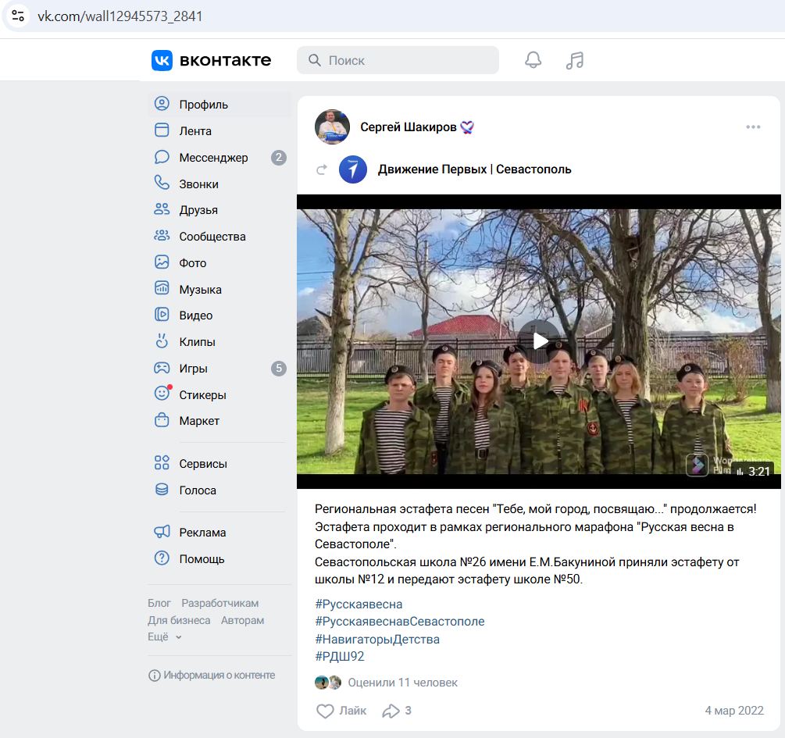Open Для бизнеса footer link

pos(179,620)
